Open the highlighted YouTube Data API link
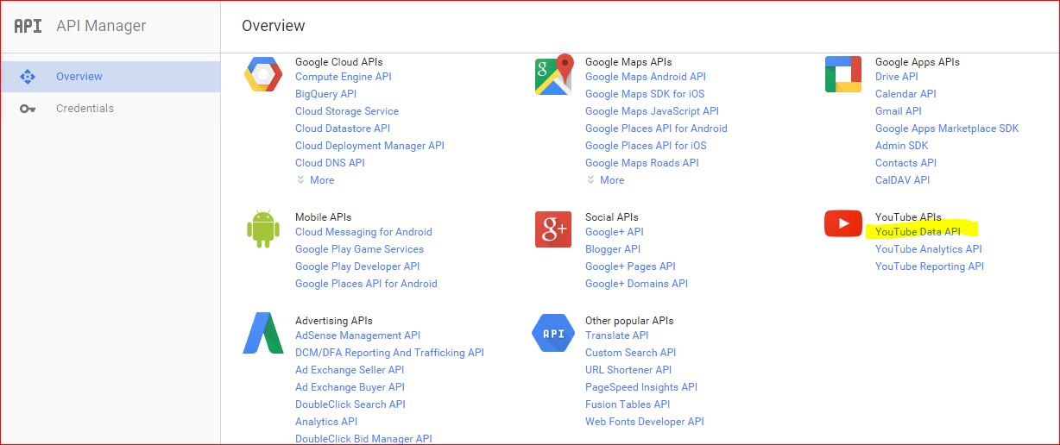The width and height of the screenshot is (1060, 445). [918, 232]
